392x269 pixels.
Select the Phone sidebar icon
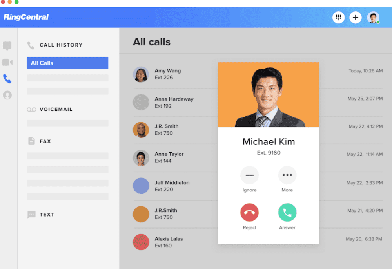[7, 79]
